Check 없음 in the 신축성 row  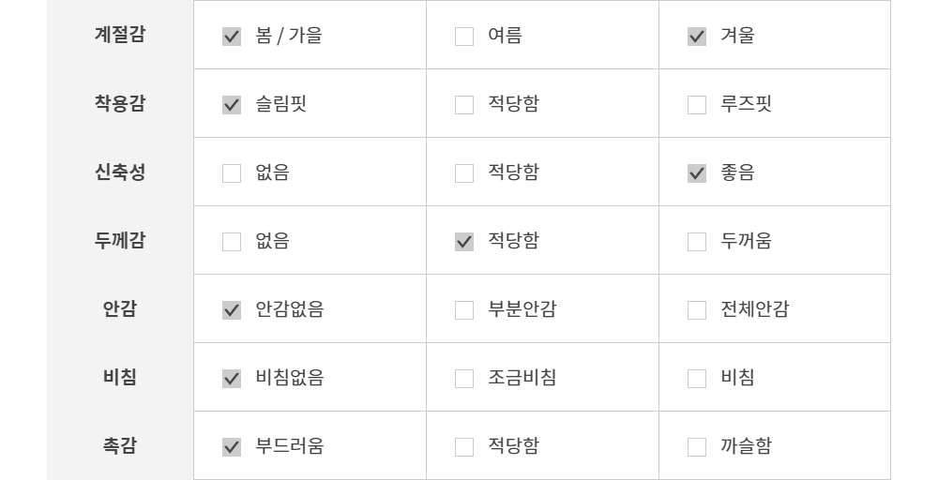232,173
